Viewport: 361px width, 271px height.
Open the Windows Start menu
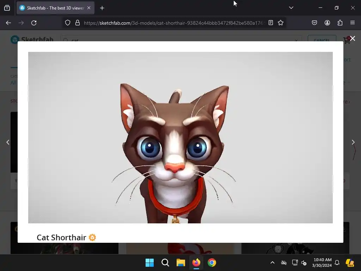tap(149, 263)
